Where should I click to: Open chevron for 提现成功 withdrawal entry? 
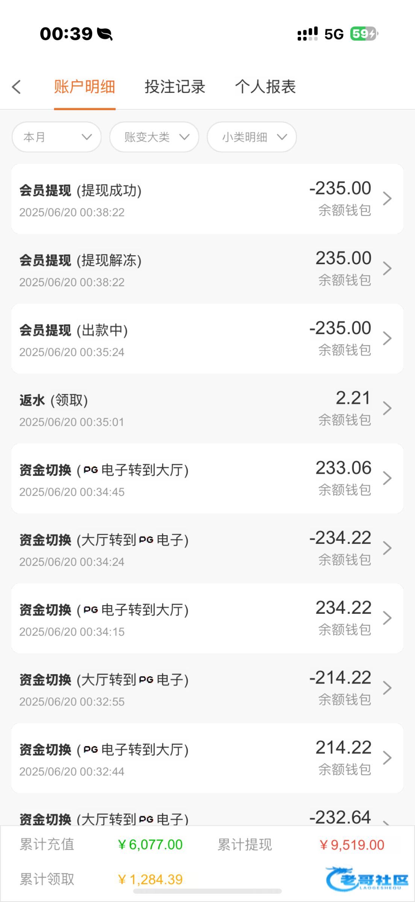coord(387,198)
